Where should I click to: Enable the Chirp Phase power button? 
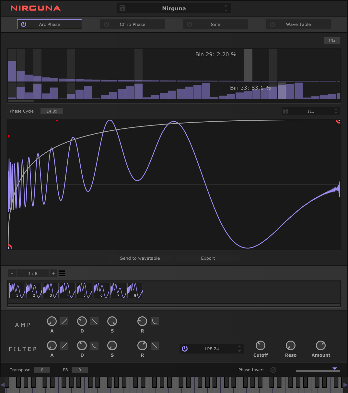tap(107, 24)
